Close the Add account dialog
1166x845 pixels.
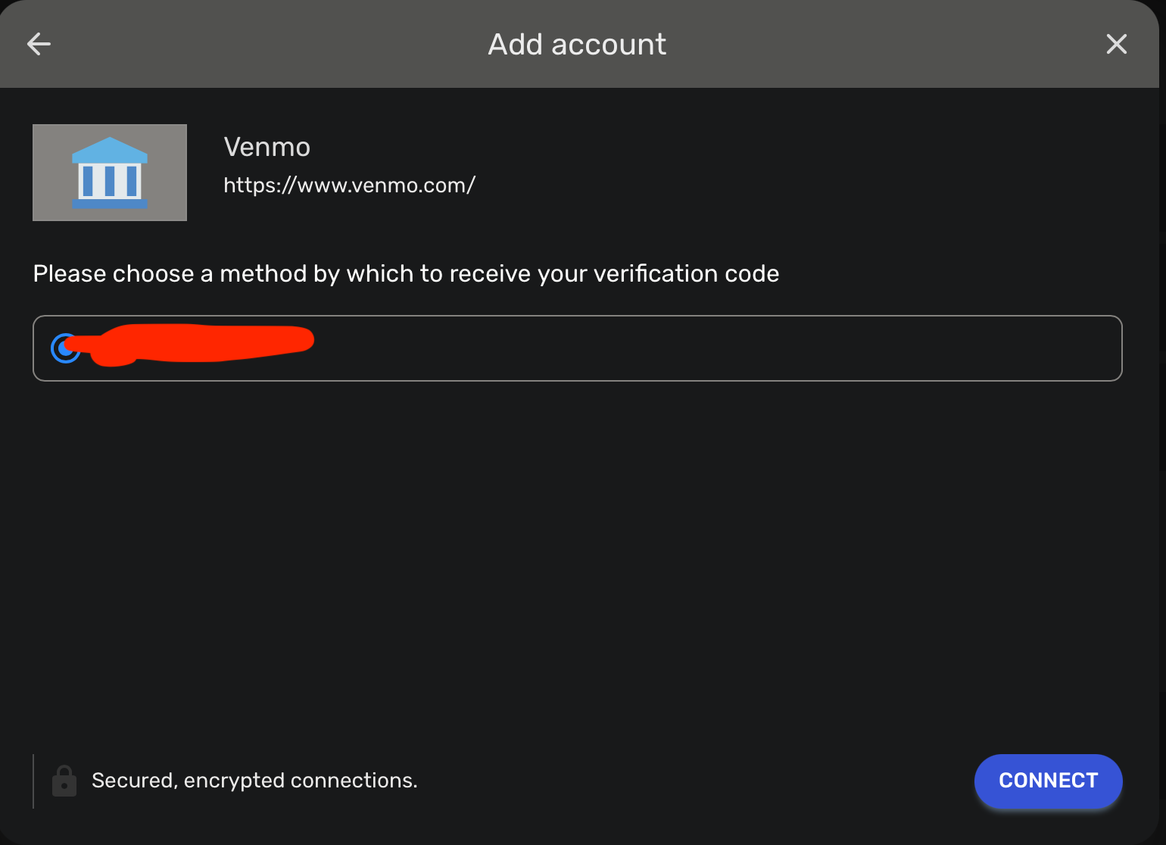1117,44
